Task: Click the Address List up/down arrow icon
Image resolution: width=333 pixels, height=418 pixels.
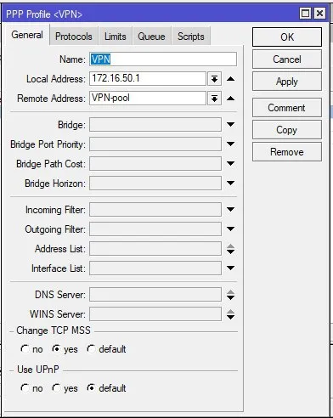Action: click(x=230, y=249)
